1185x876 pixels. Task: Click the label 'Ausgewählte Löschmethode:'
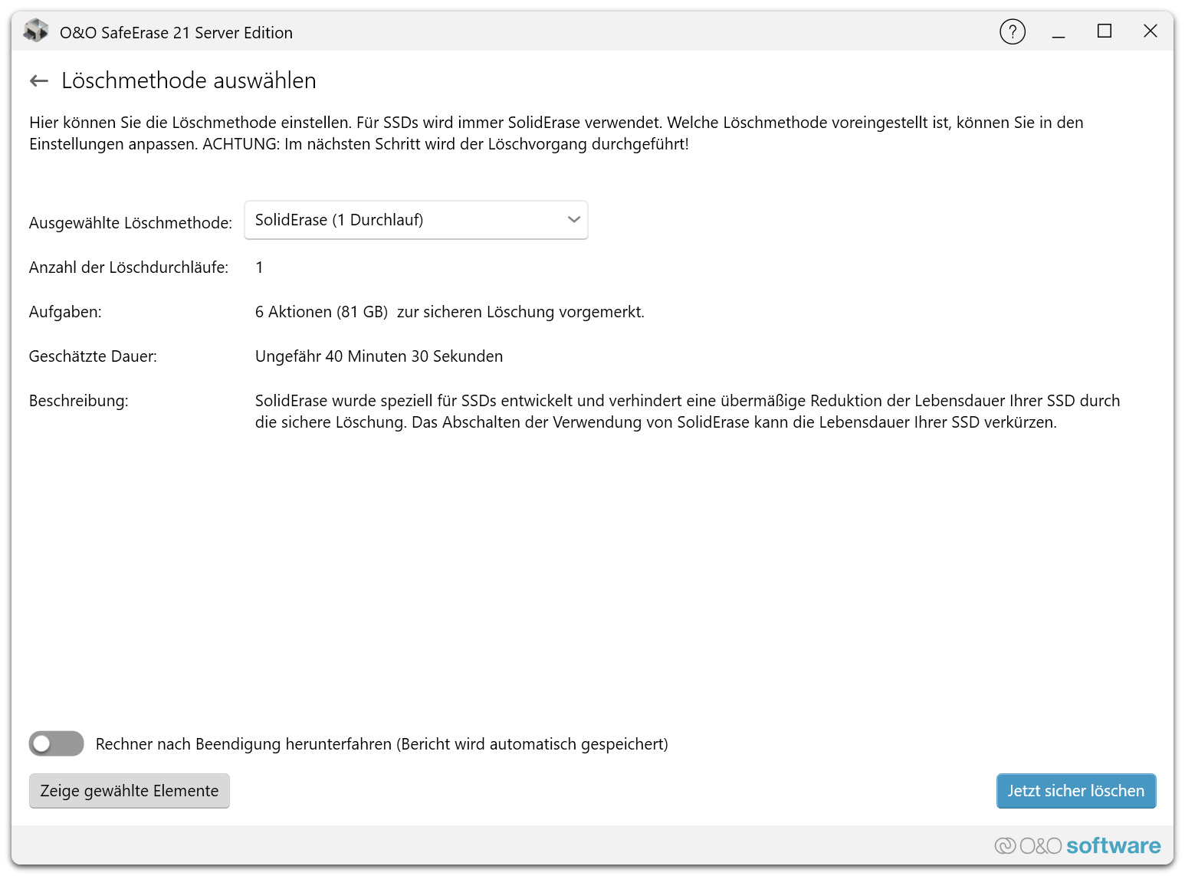point(130,223)
